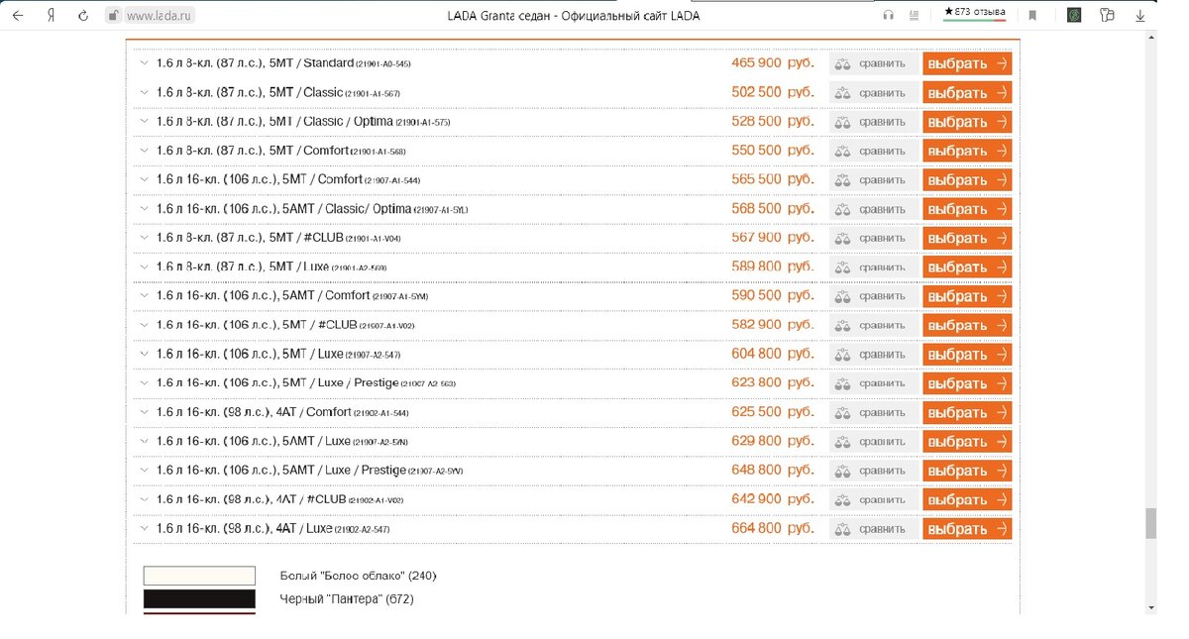Click the www.lada.ru address field
Viewport: 1189px width, 639px height.
[x=160, y=16]
